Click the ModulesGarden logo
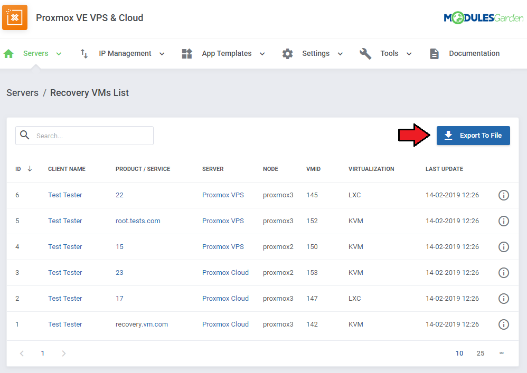Image resolution: width=527 pixels, height=373 pixels. [x=483, y=18]
